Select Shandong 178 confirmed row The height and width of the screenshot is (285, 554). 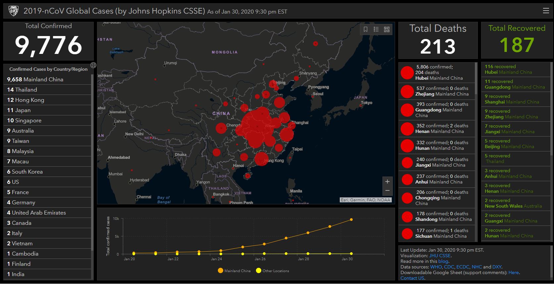(437, 217)
